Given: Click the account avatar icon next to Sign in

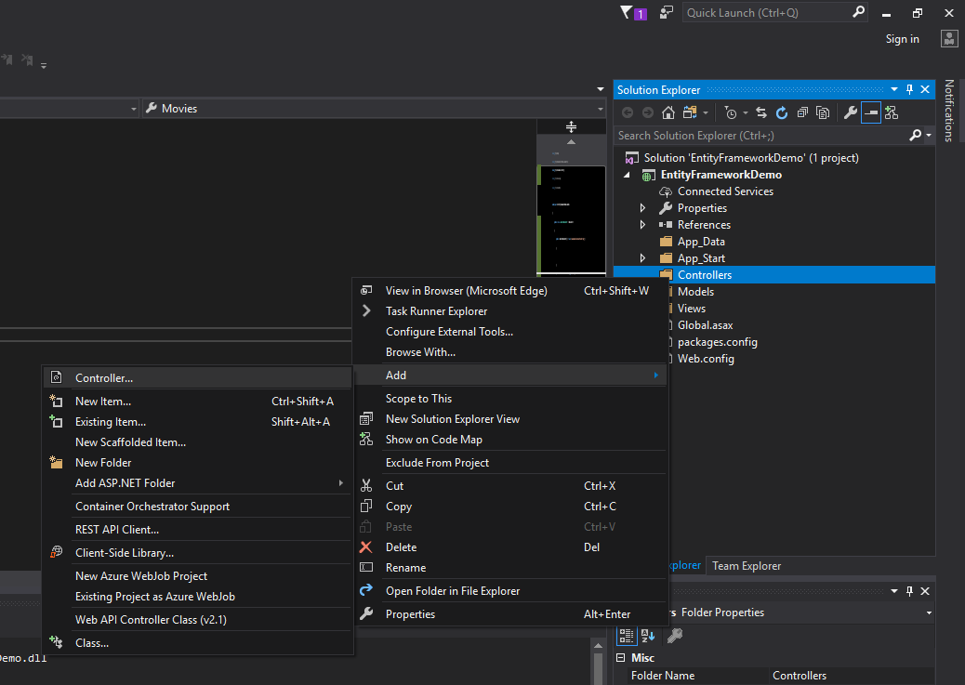Looking at the screenshot, I should [x=949, y=39].
